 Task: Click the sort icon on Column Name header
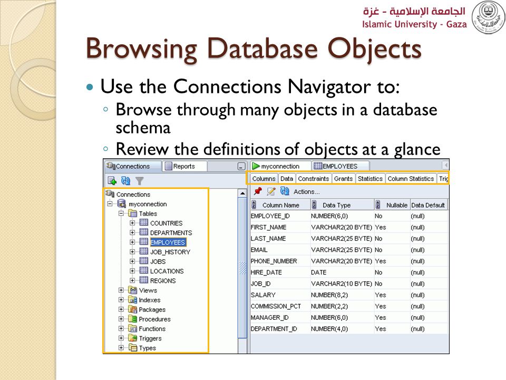(254, 205)
